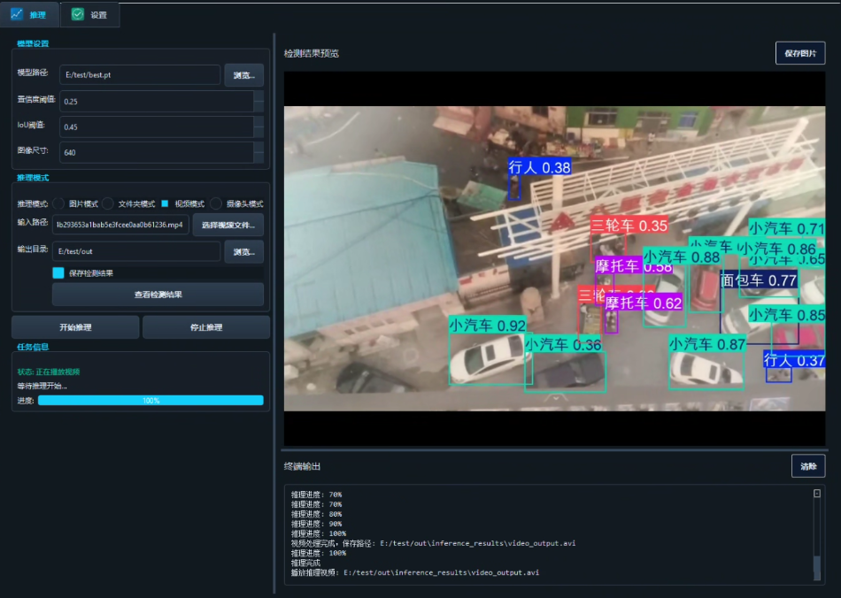Click the 等待推理开始... message
Screen dimensions: 841x598
pyautogui.click(x=42, y=386)
